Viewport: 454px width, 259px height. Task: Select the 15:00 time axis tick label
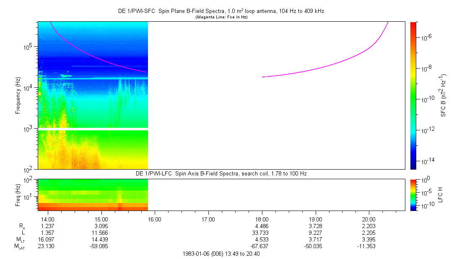tap(101, 219)
